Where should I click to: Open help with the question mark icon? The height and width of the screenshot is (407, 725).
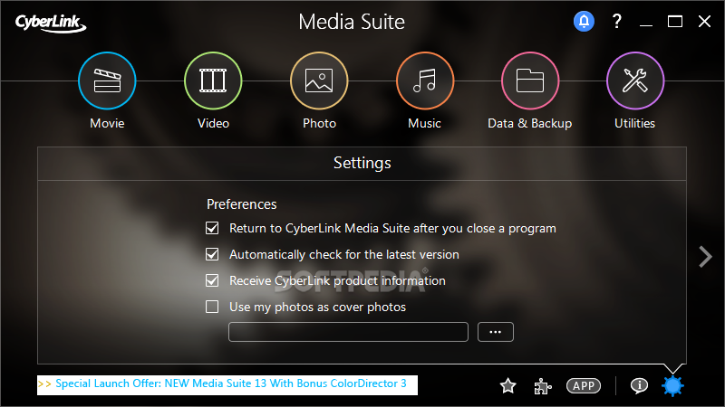point(617,21)
